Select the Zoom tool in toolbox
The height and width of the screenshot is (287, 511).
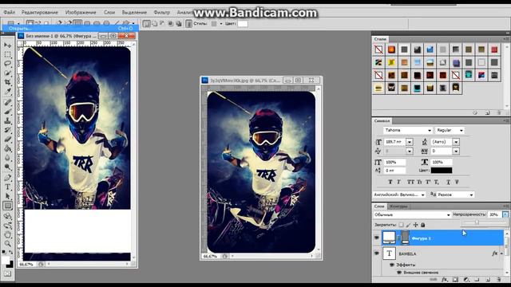(7, 244)
